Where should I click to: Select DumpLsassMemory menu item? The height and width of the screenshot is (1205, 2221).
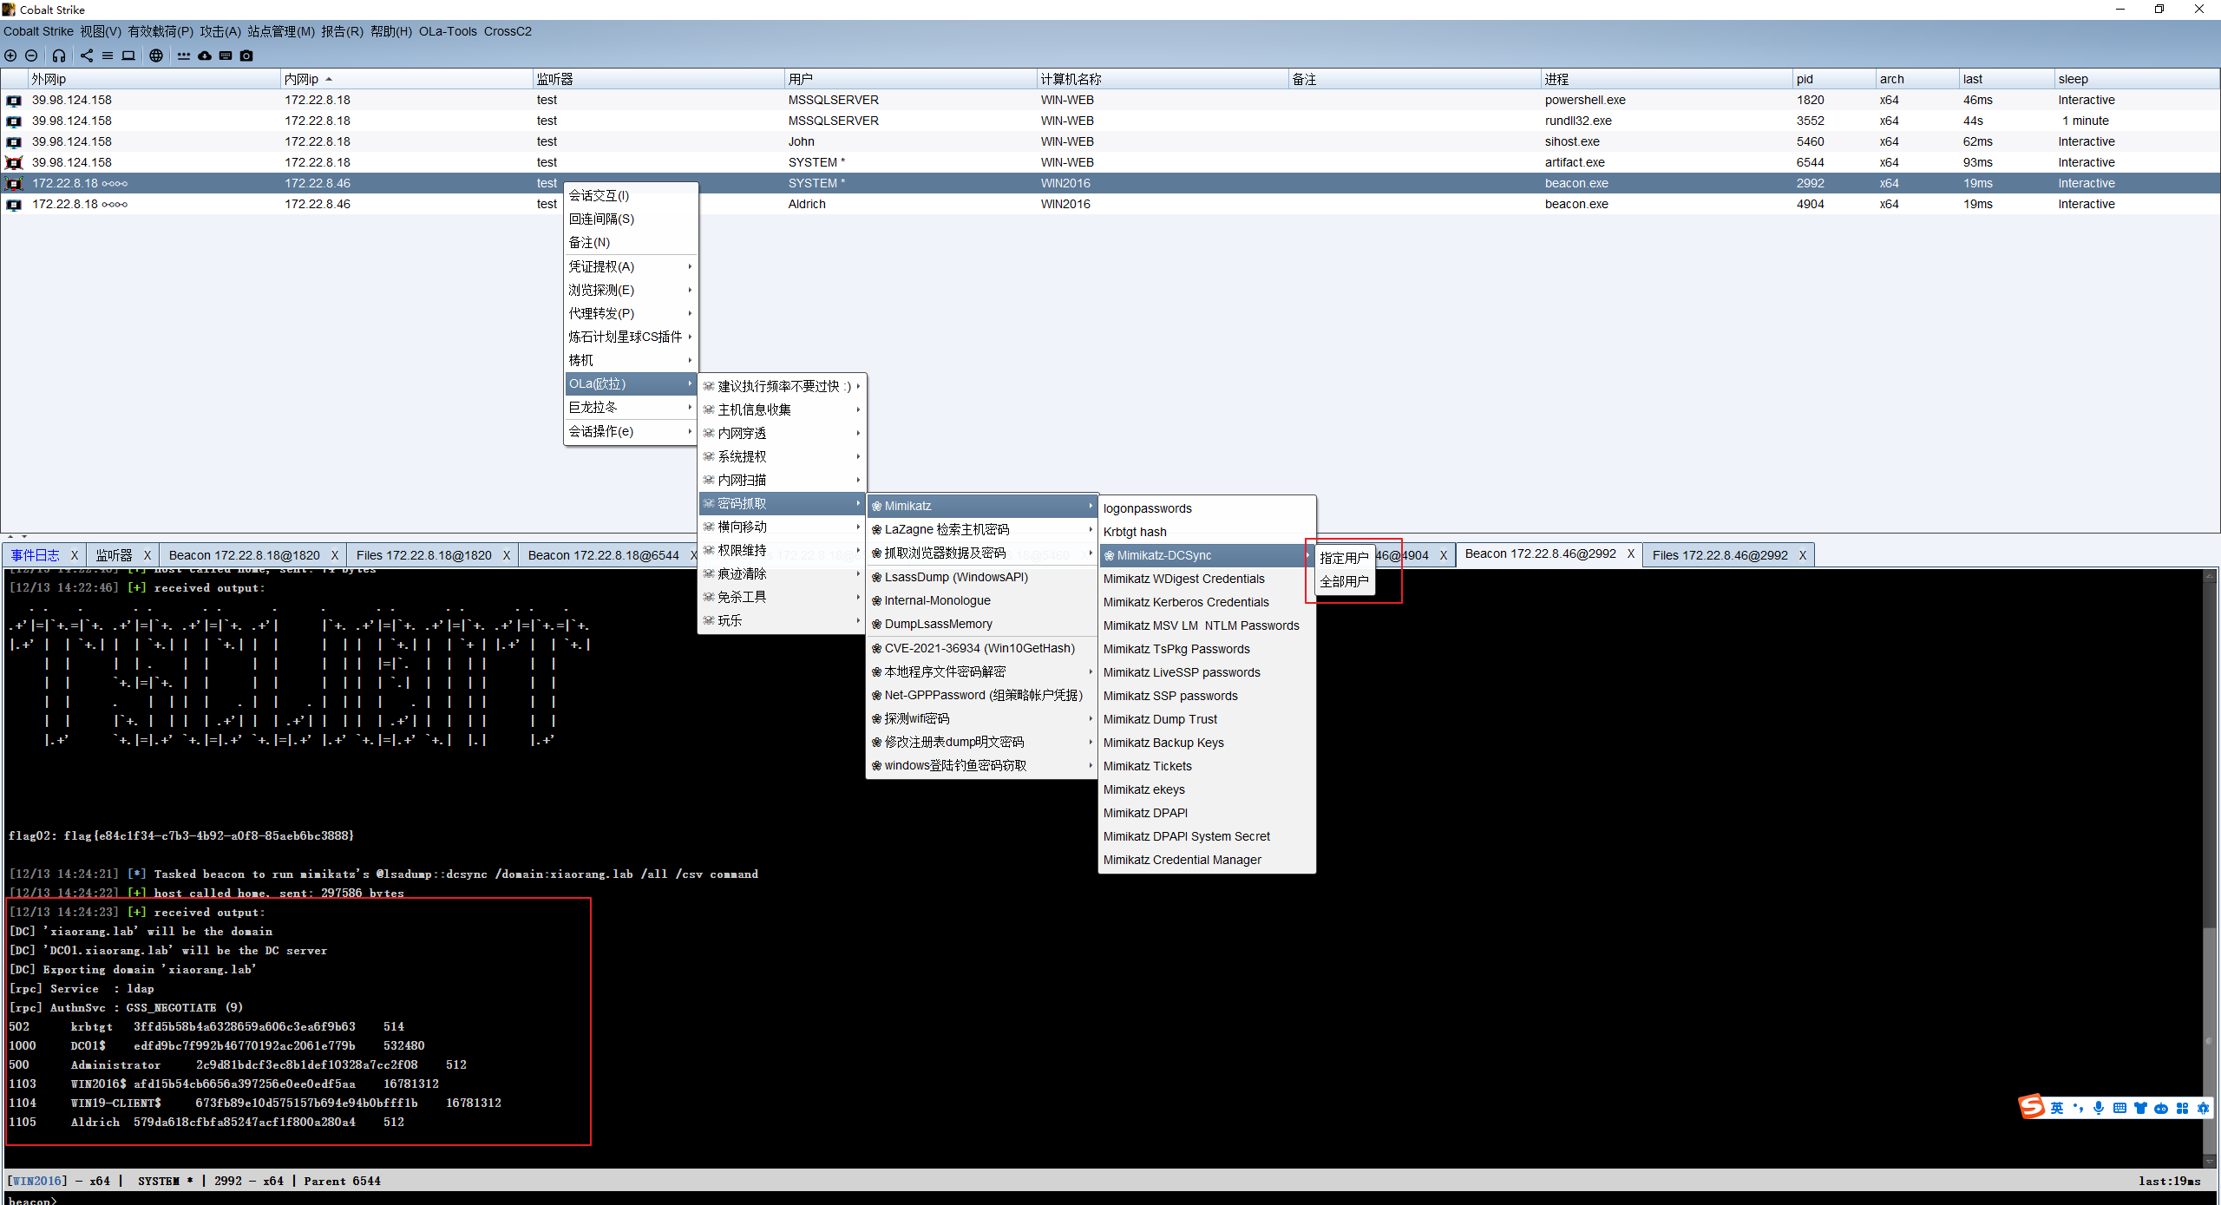pos(982,624)
